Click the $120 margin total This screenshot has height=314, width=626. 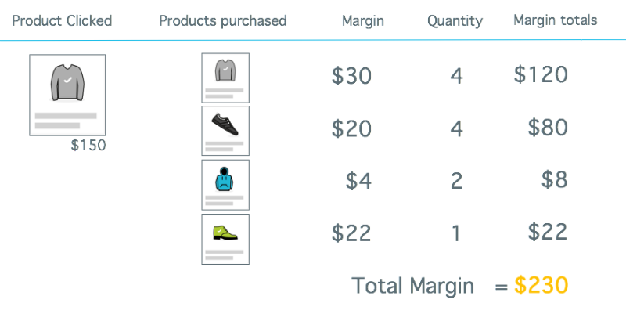pyautogui.click(x=541, y=74)
